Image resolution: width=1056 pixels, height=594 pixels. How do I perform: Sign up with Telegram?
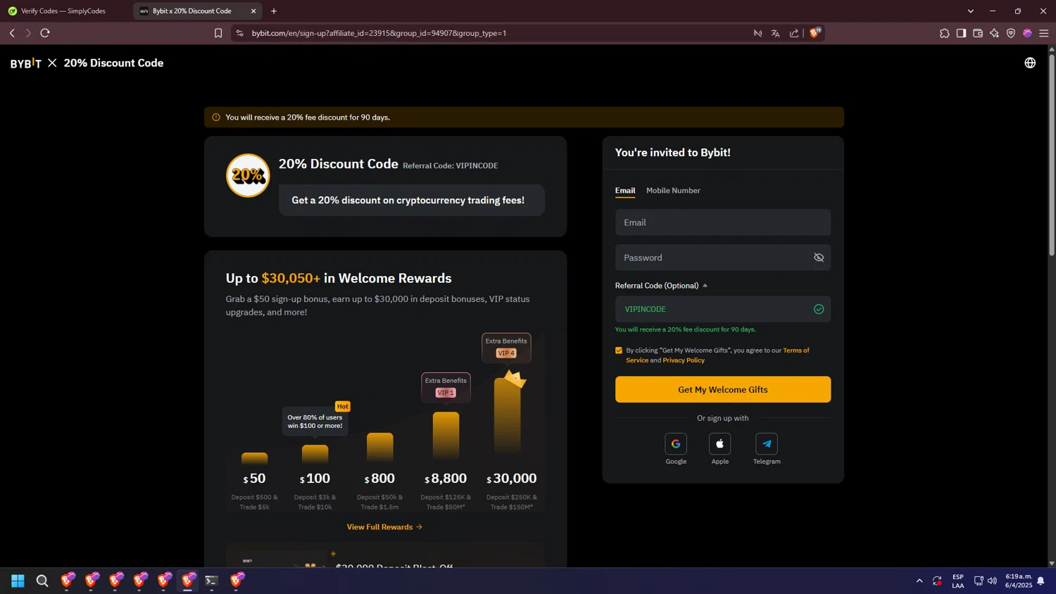coord(767,444)
